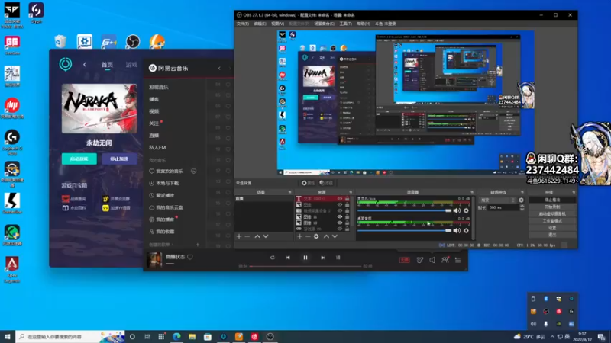Add a new scene with the plus icon

tap(239, 236)
